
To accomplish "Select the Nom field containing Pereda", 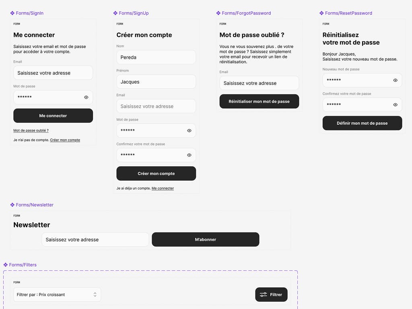I will tap(156, 57).
